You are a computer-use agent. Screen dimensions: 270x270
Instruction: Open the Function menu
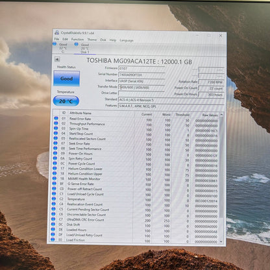[x=77, y=40]
